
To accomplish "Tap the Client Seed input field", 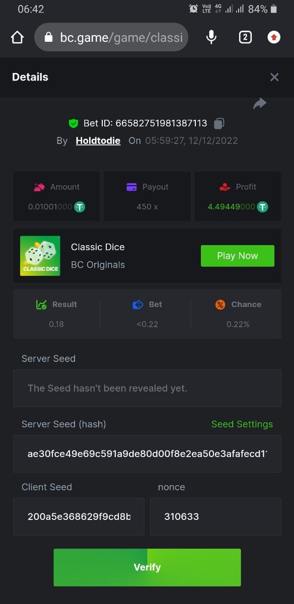I will coord(79,516).
